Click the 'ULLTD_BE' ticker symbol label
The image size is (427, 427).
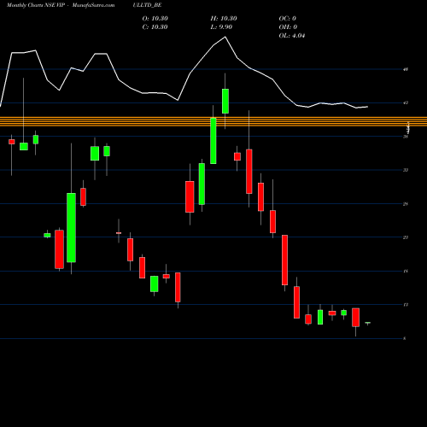coord(147,5)
